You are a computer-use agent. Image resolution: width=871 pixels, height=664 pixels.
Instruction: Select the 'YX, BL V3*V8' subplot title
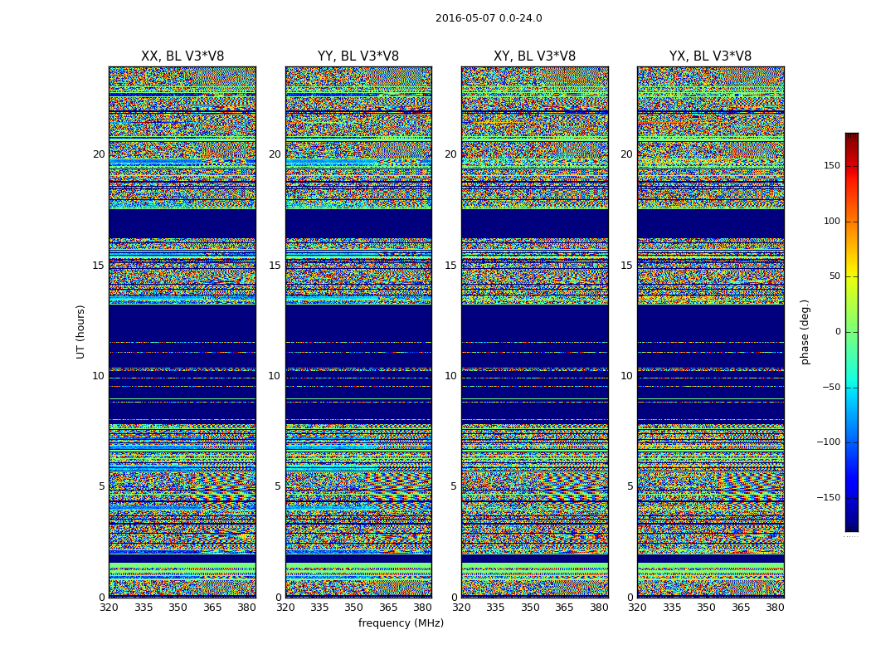(x=710, y=56)
